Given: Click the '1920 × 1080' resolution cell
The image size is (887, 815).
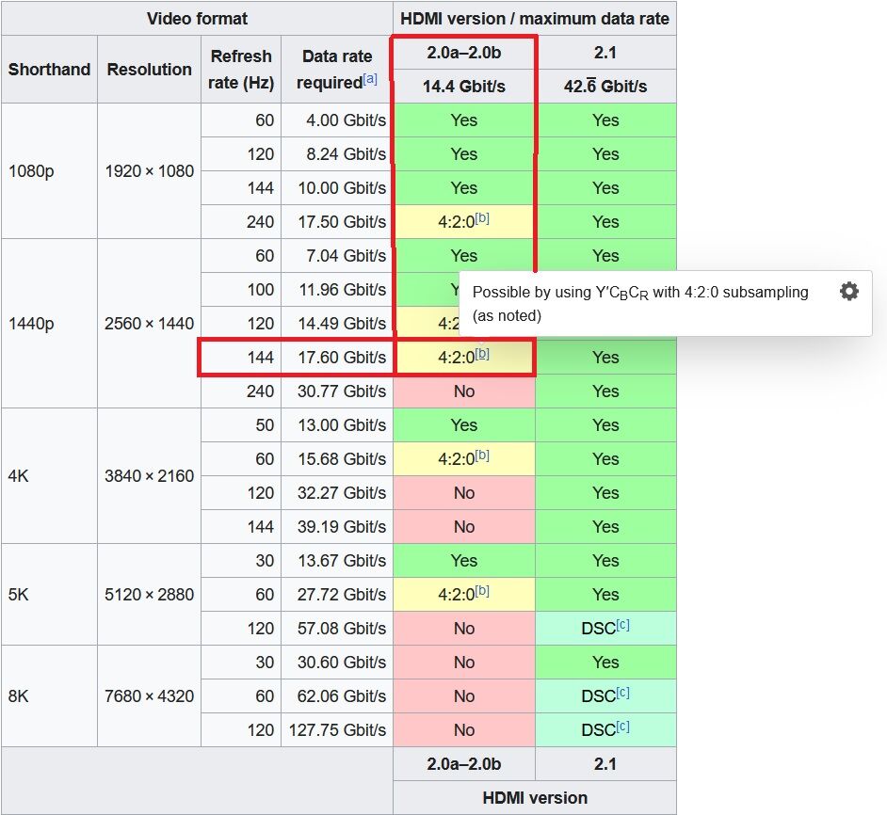Looking at the screenshot, I should point(150,170).
